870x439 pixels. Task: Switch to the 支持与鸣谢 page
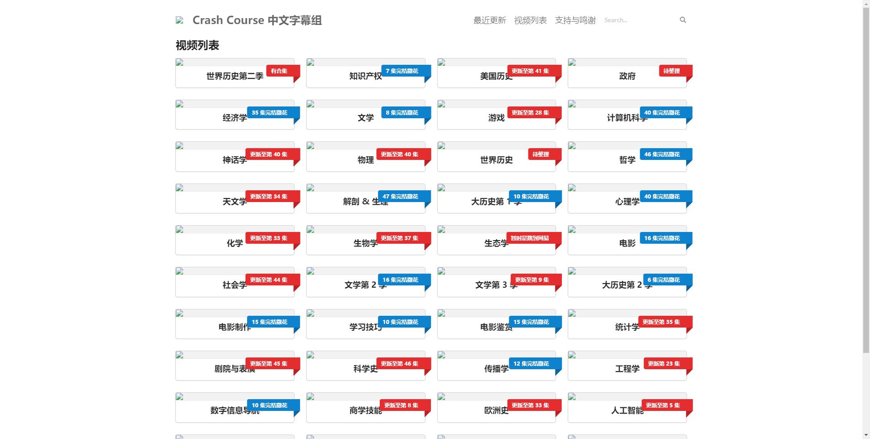click(575, 20)
